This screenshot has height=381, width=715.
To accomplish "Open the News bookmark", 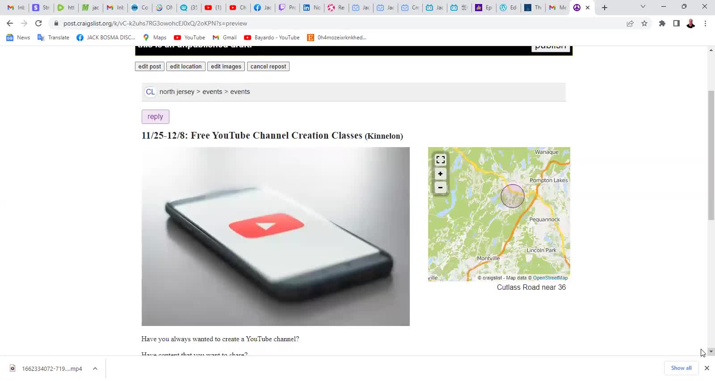I will tap(18, 38).
